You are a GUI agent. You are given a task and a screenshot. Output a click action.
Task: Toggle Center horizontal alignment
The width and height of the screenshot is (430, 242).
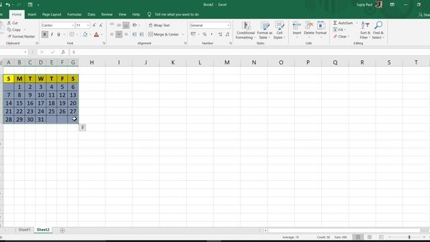[x=119, y=34]
